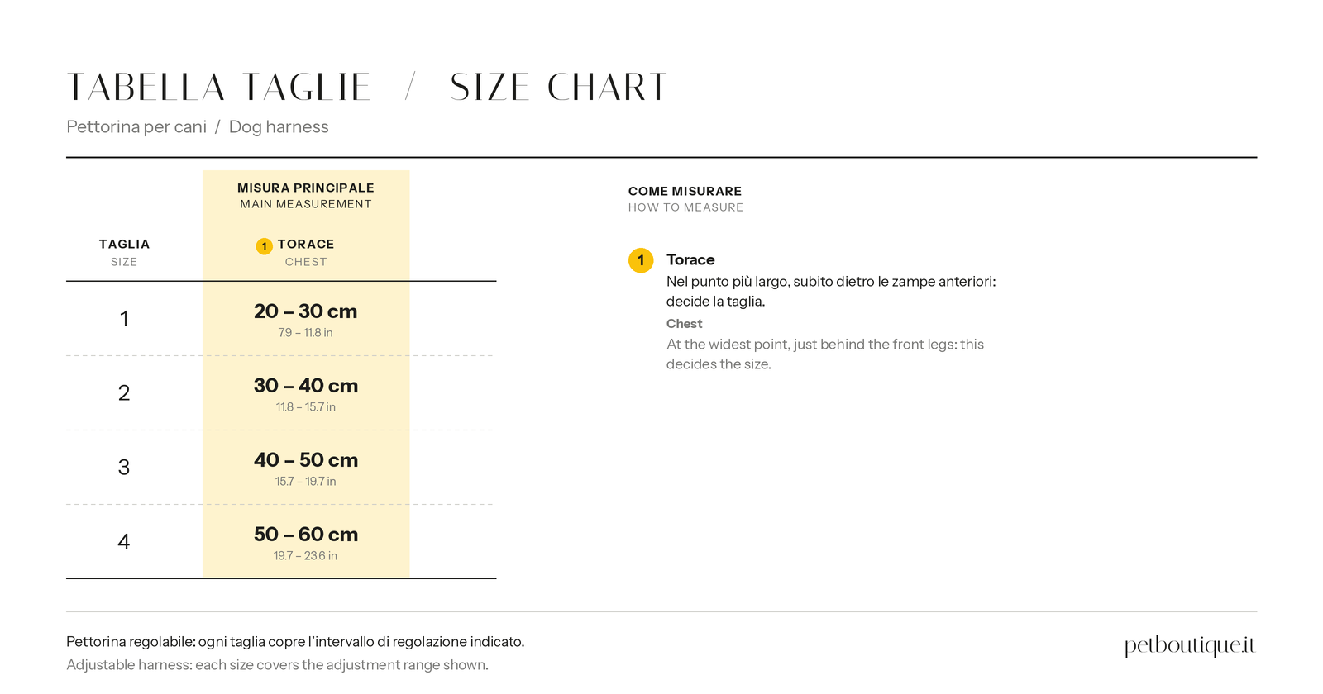Click the 50 – 60 cm measurement cell

[306, 542]
